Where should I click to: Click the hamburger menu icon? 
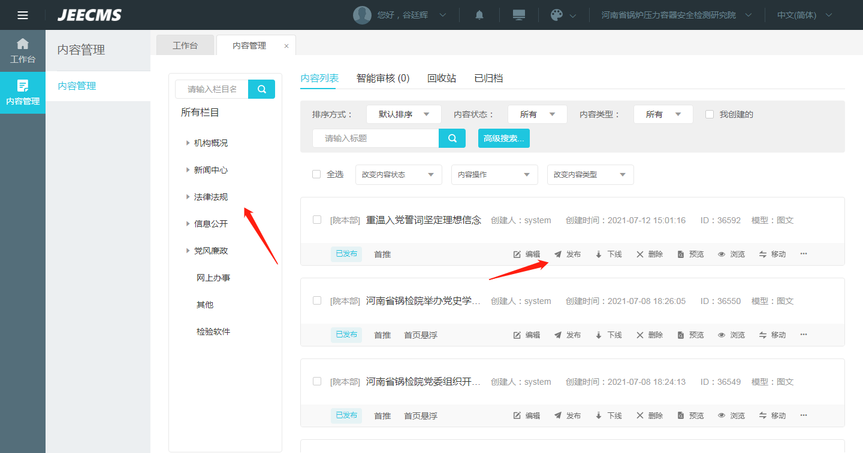23,15
